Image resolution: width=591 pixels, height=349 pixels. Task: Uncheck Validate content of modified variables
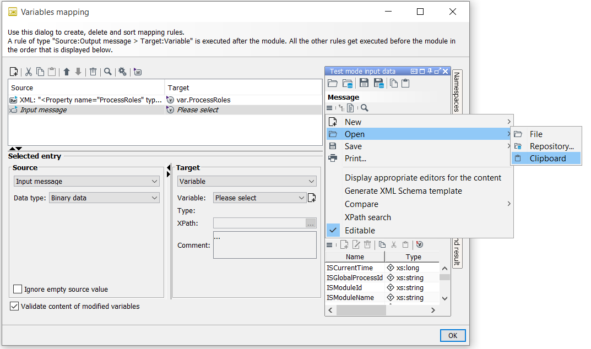[14, 306]
